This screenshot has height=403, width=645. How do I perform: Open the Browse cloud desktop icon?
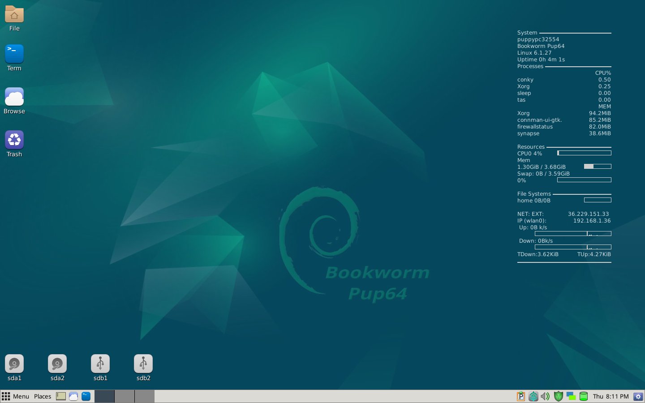(14, 97)
